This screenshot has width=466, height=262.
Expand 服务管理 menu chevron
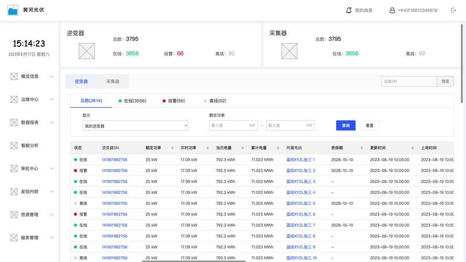tap(52, 238)
